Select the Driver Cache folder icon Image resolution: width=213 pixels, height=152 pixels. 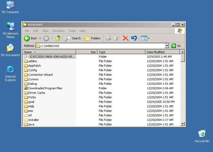[26, 93]
